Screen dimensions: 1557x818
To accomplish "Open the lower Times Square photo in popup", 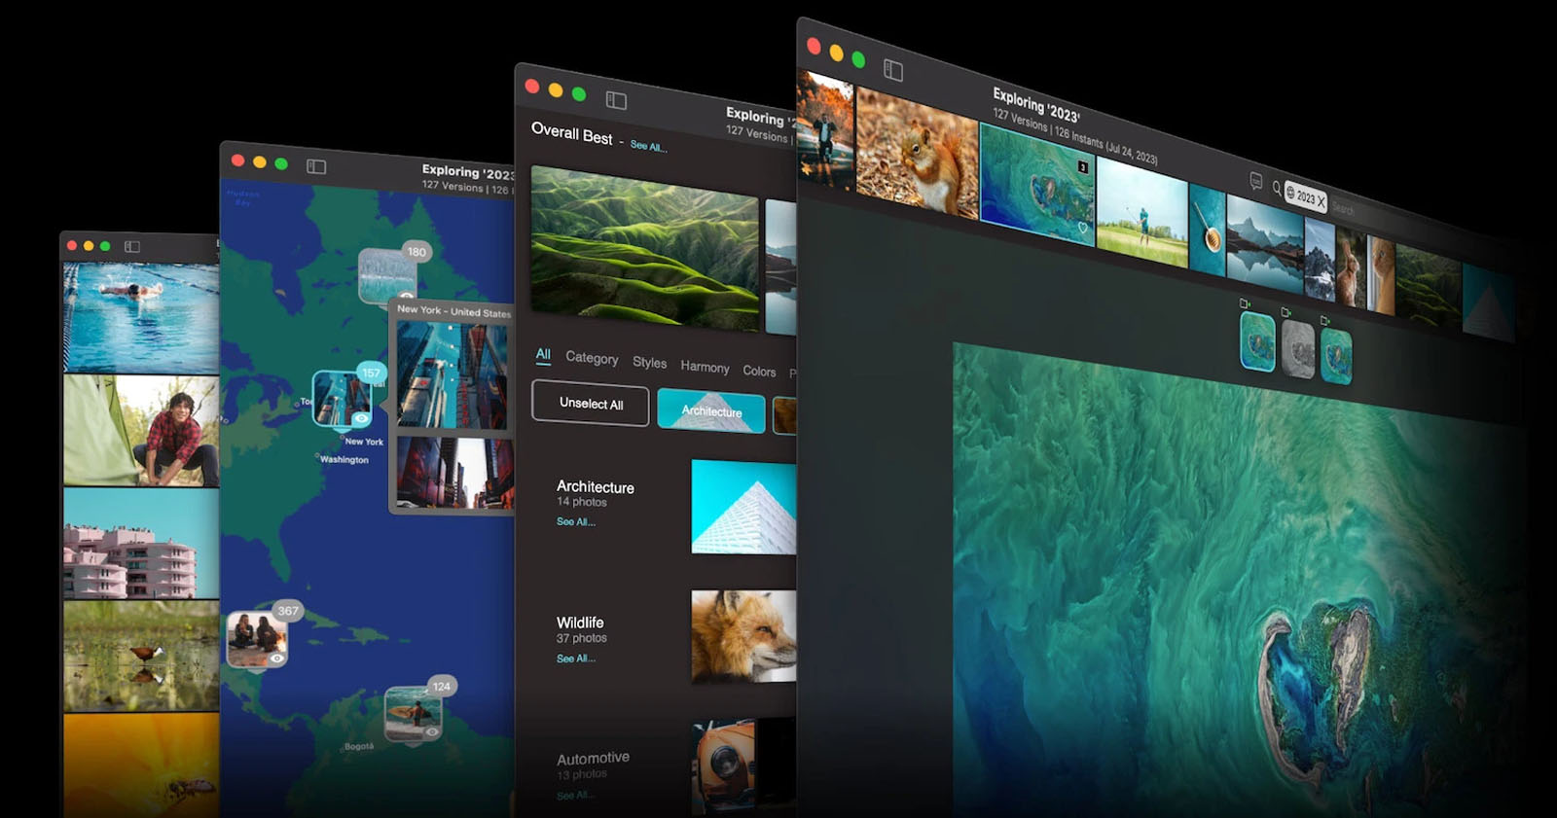I will pyautogui.click(x=454, y=473).
